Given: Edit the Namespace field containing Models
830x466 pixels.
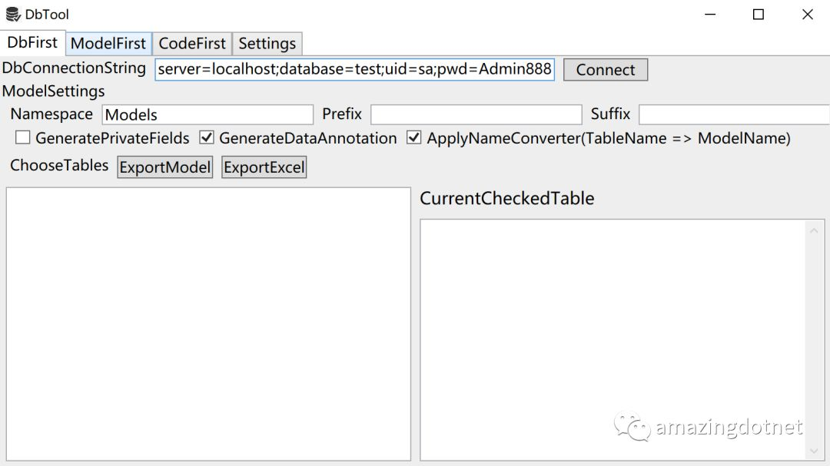Looking at the screenshot, I should (207, 115).
